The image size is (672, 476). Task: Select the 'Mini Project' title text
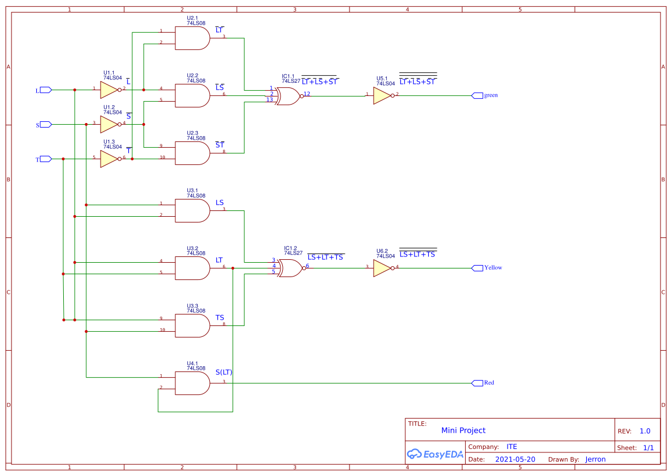tap(463, 430)
